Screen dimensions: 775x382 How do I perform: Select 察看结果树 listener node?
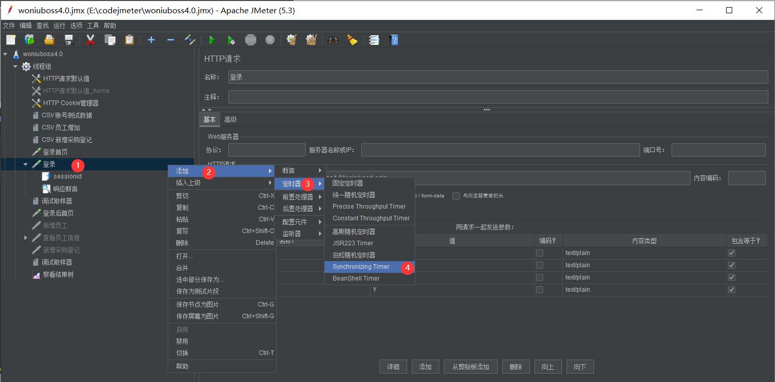pyautogui.click(x=58, y=274)
